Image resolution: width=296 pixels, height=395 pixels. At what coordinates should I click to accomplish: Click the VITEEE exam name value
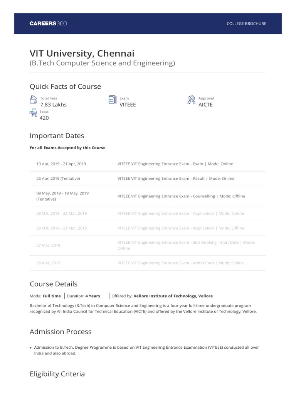pos(128,105)
